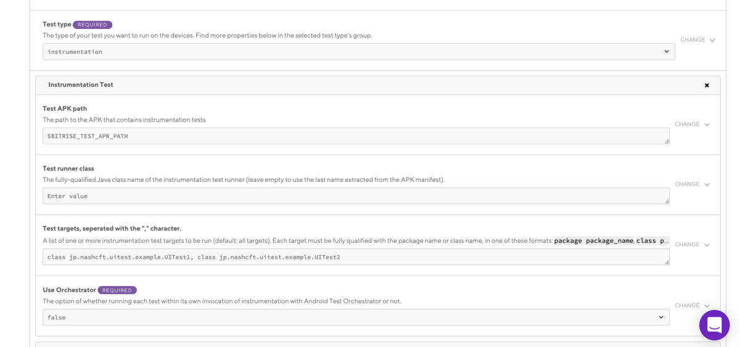Click the Instrumentation Test group header
Screen dimensions: 740x347
[x=377, y=85]
